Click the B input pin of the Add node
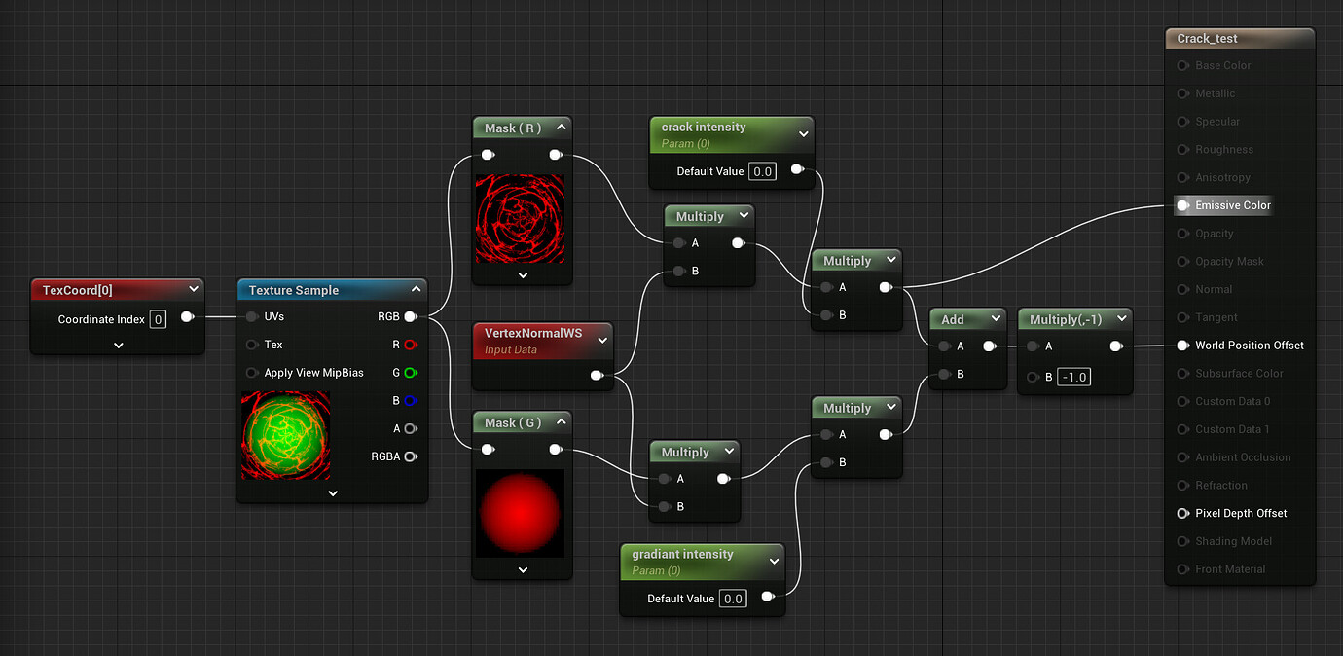Viewport: 1343px width, 656px height. (x=941, y=374)
